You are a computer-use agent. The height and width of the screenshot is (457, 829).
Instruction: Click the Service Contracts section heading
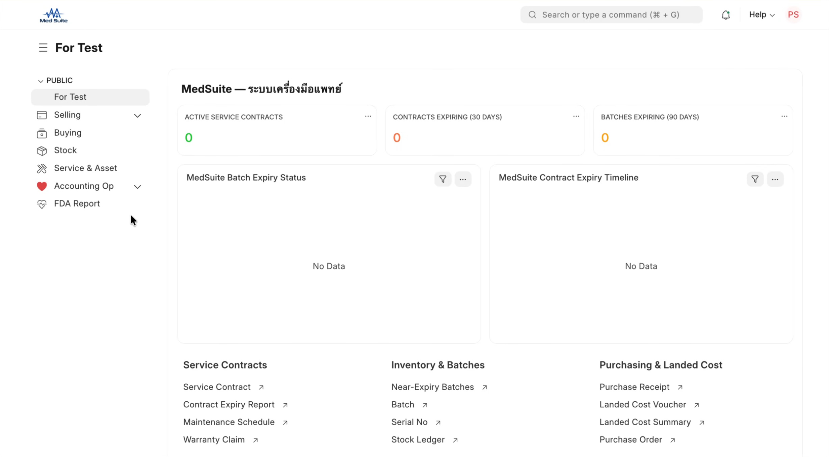click(225, 365)
